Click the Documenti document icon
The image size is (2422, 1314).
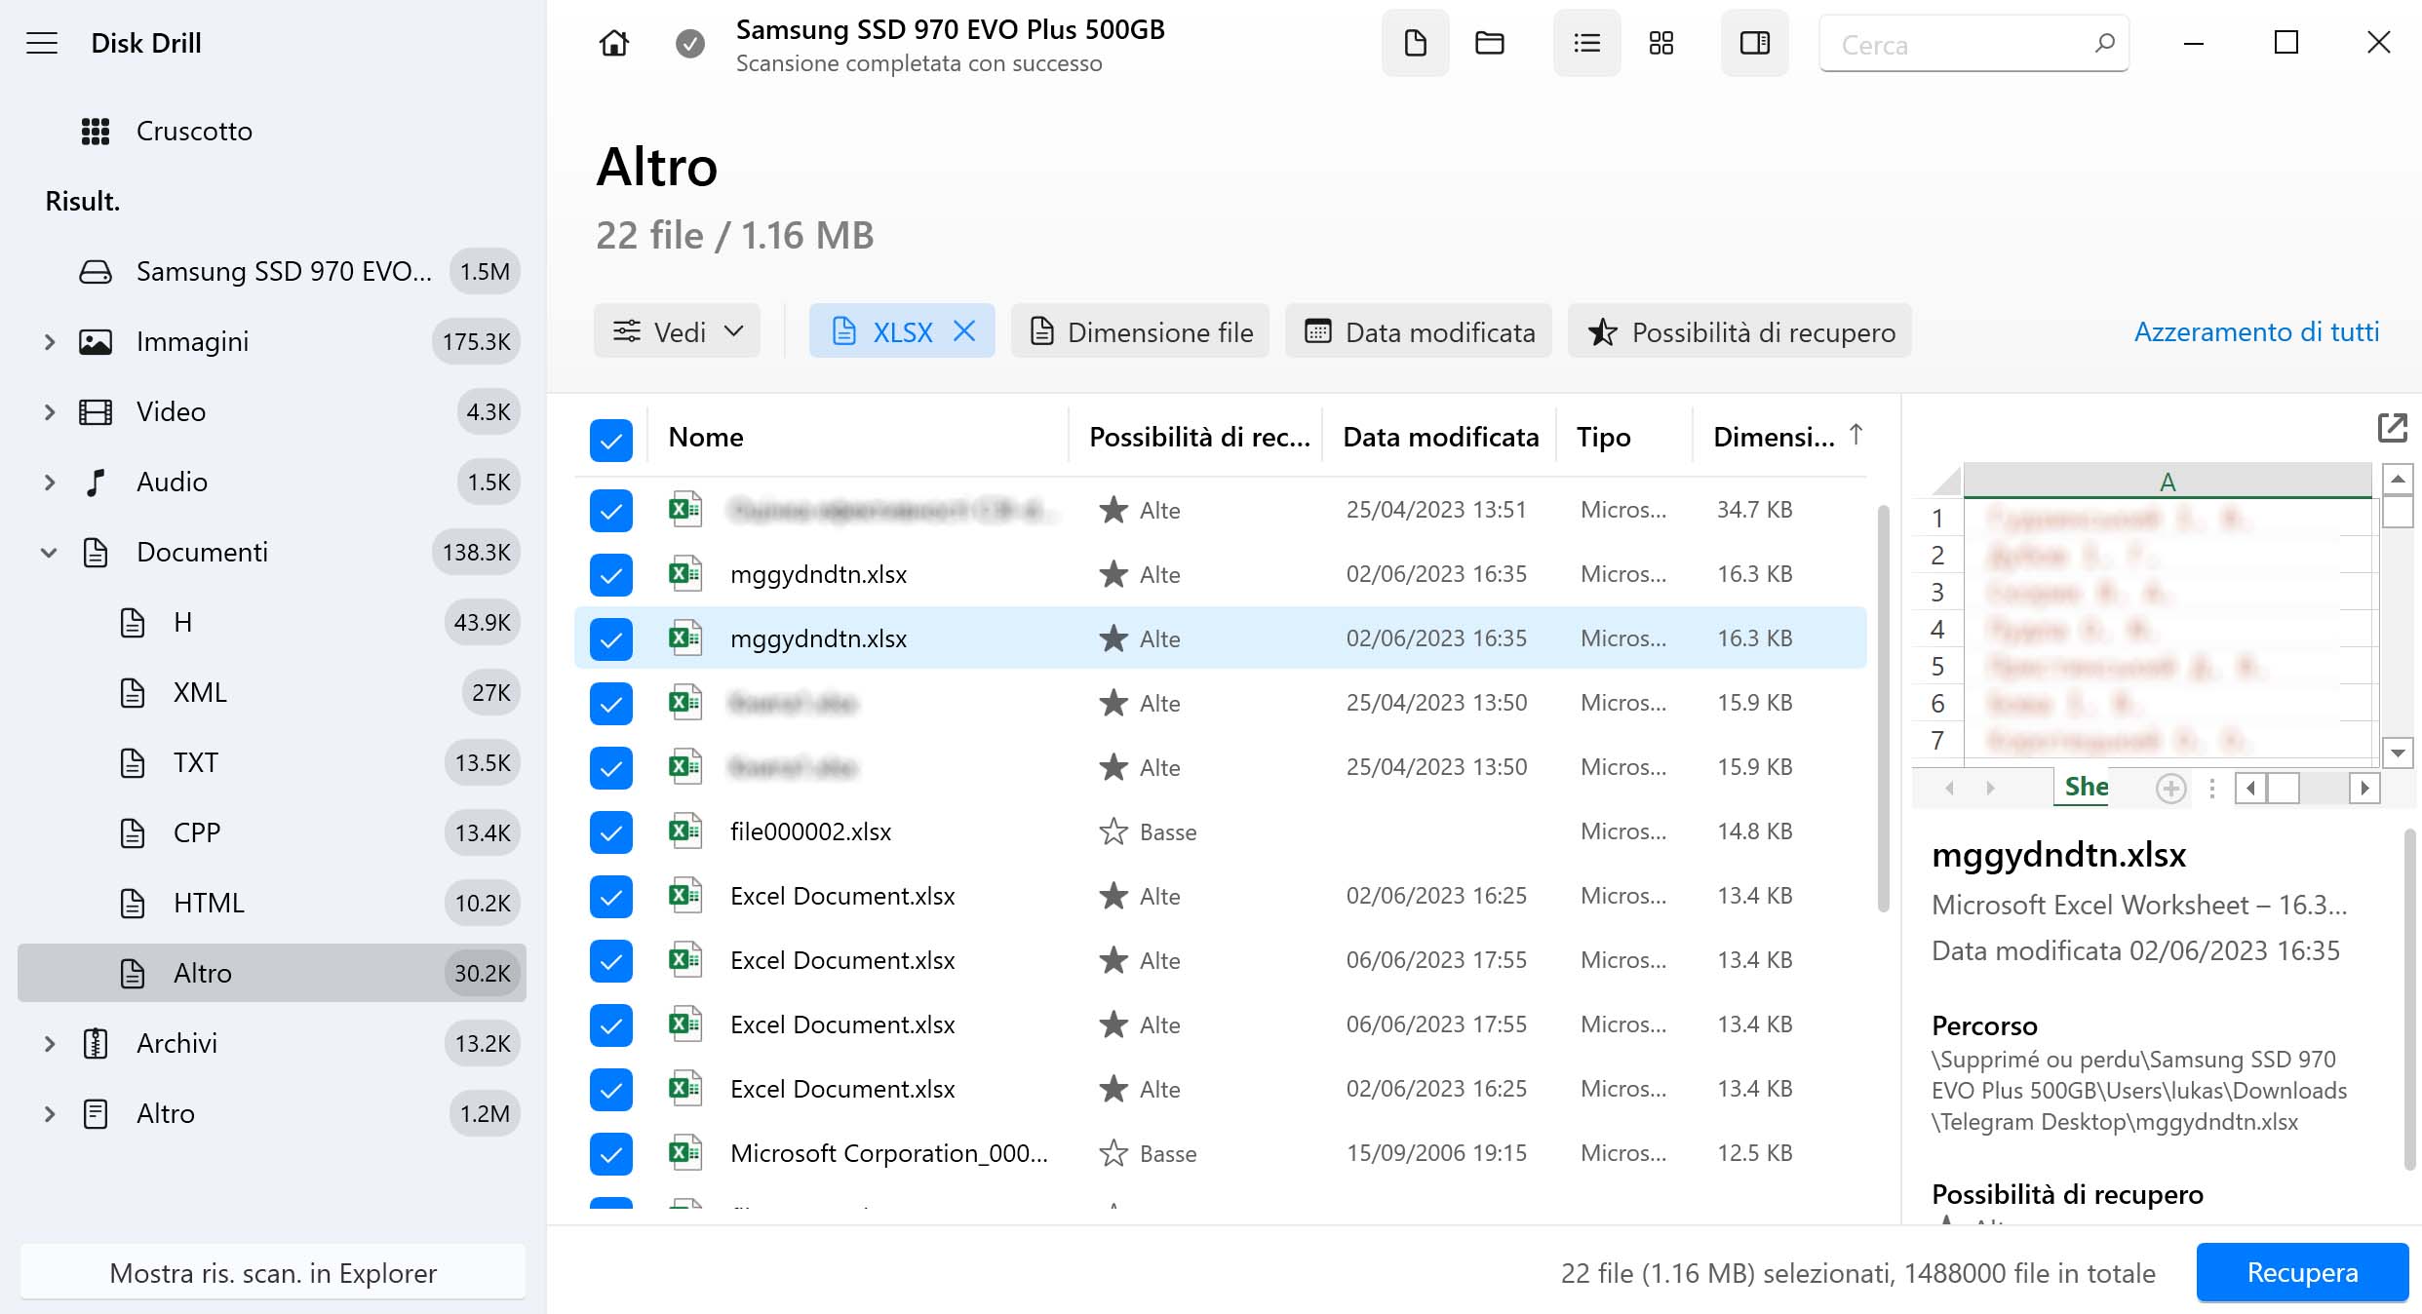pos(96,552)
